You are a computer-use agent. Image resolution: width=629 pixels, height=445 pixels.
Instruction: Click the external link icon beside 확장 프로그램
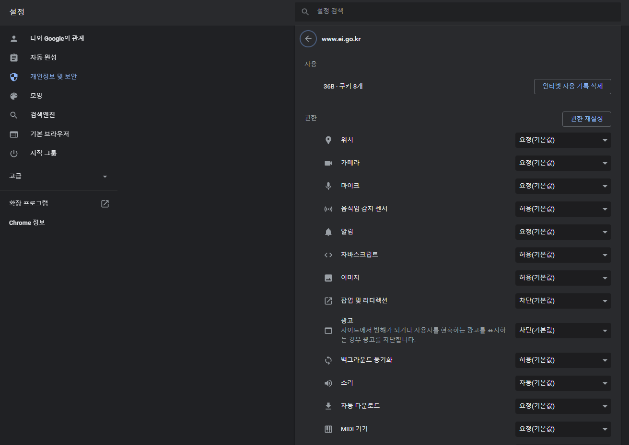105,204
